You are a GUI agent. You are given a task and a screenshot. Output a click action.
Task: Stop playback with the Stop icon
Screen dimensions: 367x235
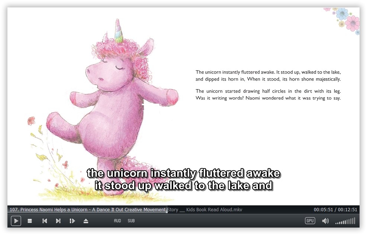pos(30,221)
